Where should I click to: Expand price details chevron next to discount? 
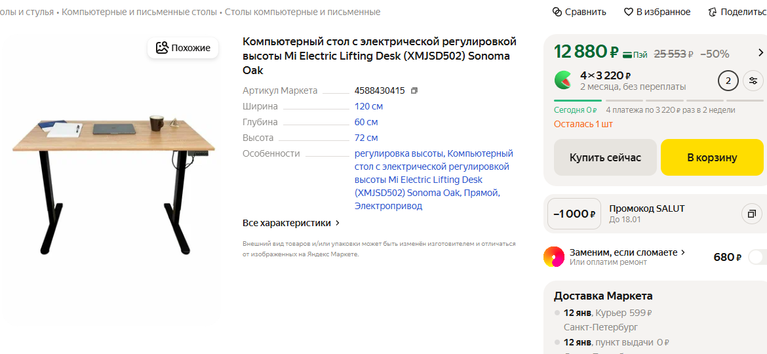[760, 53]
